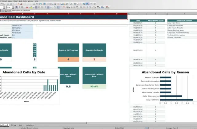Click the Merge and Center Cells icon
Viewport: 197px width, 129px height.
(58, 7)
